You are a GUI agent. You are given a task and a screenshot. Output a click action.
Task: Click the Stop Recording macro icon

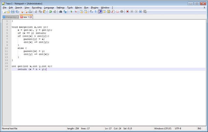(132, 12)
